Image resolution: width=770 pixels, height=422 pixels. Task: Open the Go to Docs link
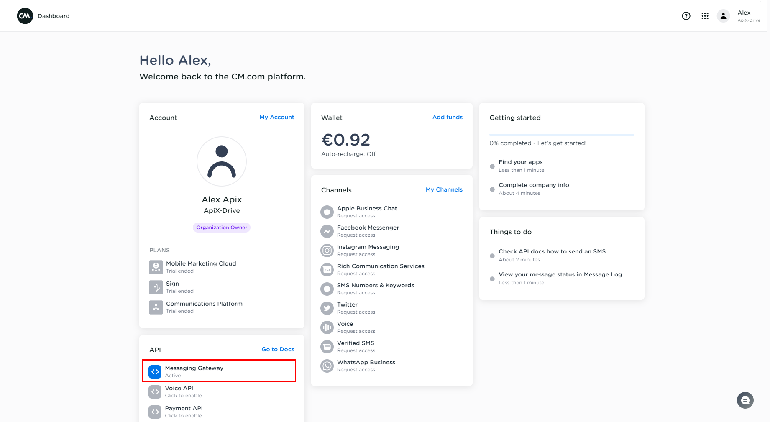pos(278,349)
